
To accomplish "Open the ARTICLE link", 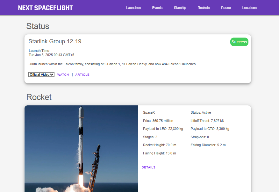I will coord(82,75).
